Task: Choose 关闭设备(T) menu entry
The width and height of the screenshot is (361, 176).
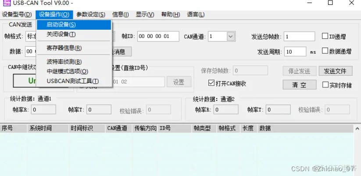Action: point(74,35)
